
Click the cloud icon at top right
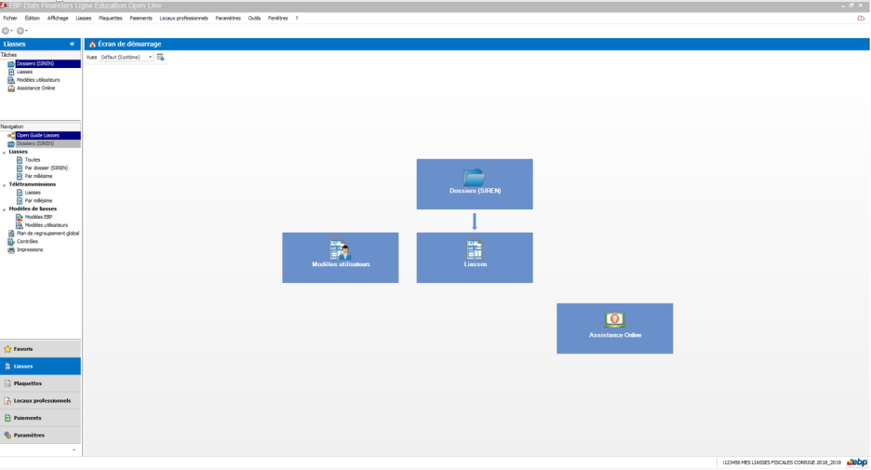pos(861,19)
